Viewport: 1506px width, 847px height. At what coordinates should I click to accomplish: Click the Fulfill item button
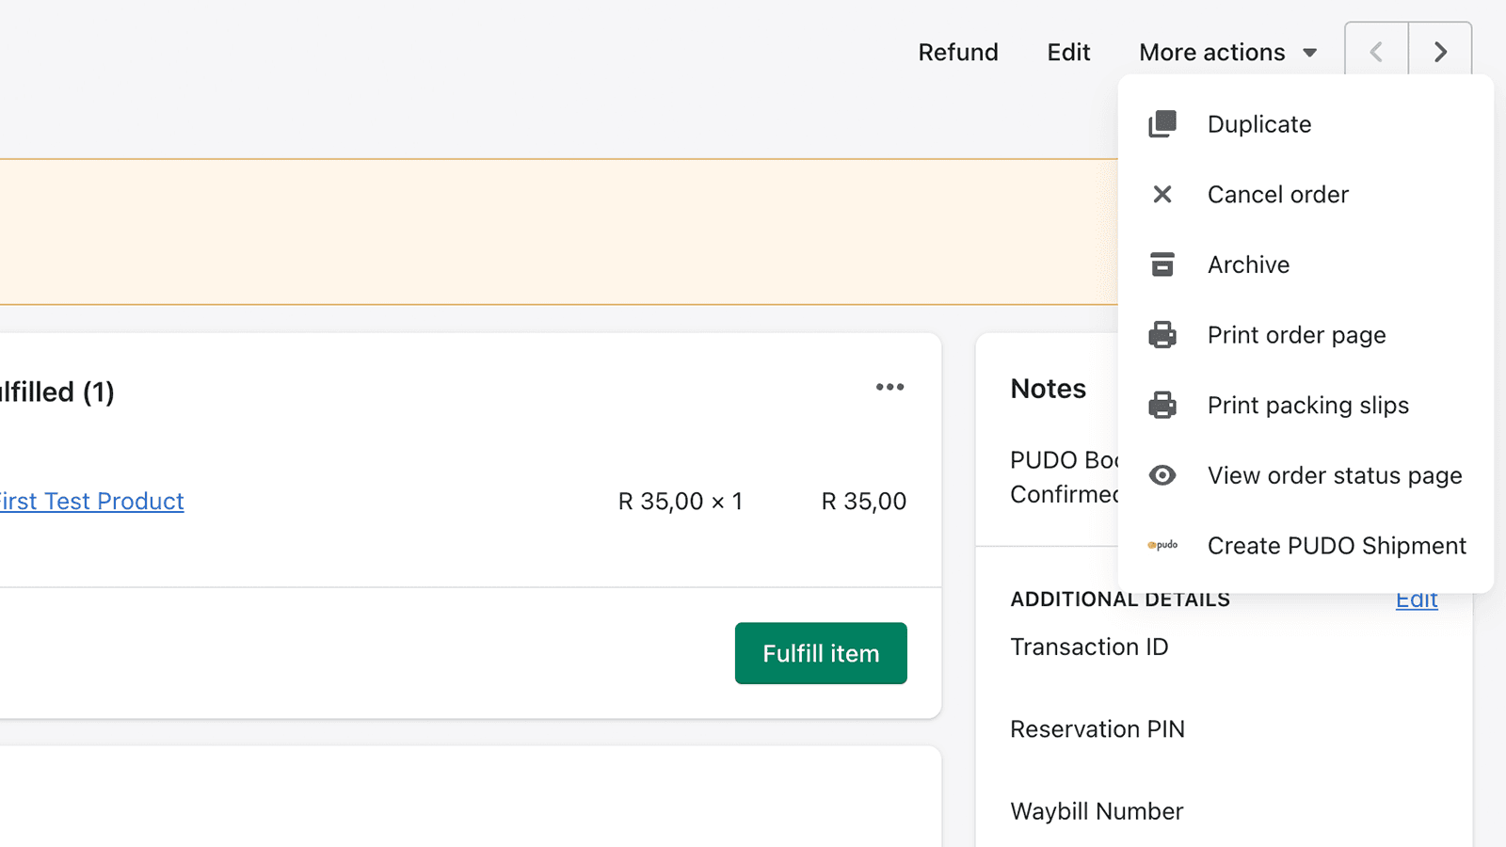coord(820,653)
